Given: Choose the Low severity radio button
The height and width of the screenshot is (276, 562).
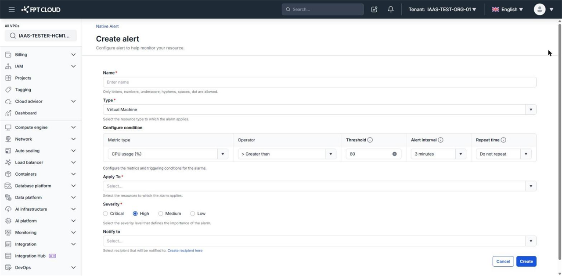Looking at the screenshot, I should click(192, 214).
